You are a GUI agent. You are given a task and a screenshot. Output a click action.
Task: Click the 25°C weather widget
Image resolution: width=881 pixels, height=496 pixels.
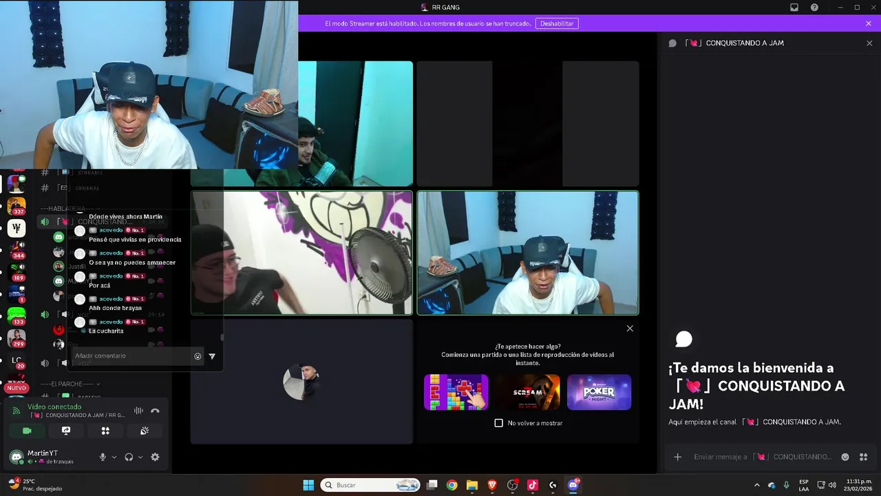tap(34, 485)
